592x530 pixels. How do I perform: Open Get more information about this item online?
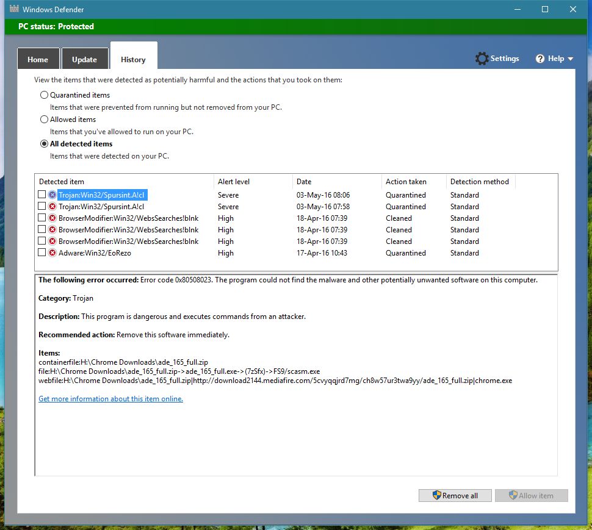tap(110, 399)
